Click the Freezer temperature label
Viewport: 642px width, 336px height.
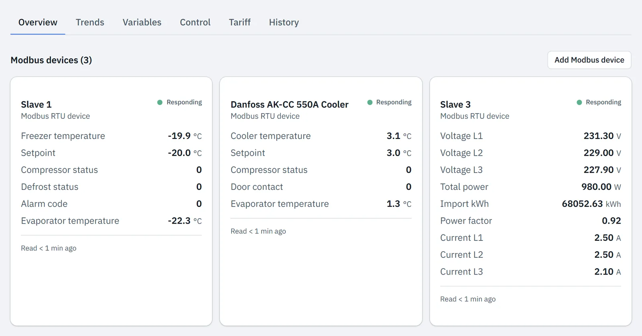click(63, 136)
